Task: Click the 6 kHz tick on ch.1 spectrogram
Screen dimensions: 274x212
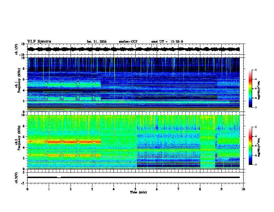Action: (24, 80)
